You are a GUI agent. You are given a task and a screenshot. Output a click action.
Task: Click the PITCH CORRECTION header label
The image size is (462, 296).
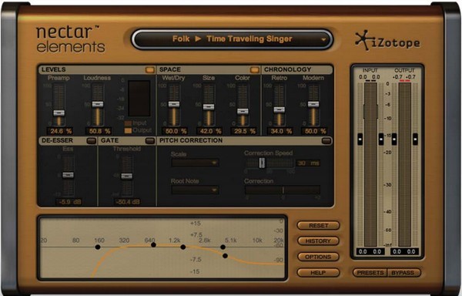191,140
